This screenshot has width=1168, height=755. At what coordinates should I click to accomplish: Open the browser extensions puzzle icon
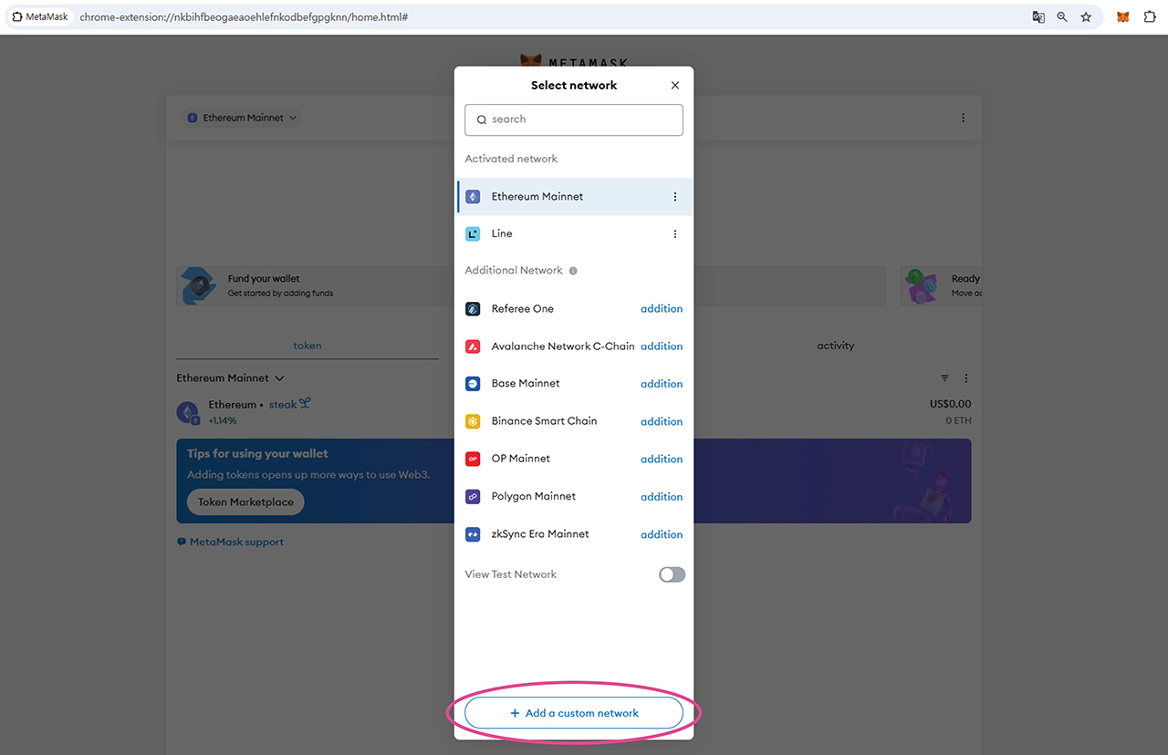[x=1150, y=16]
